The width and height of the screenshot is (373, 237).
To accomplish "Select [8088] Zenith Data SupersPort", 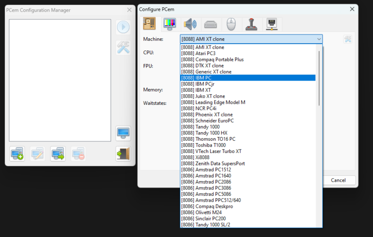I will pos(248,164).
